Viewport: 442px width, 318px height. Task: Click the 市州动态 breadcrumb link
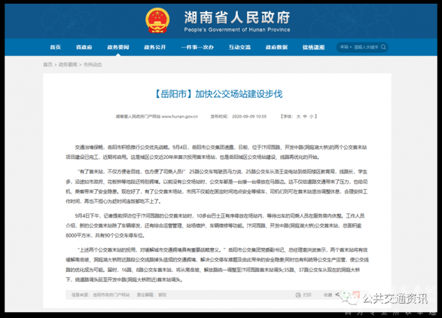point(92,64)
